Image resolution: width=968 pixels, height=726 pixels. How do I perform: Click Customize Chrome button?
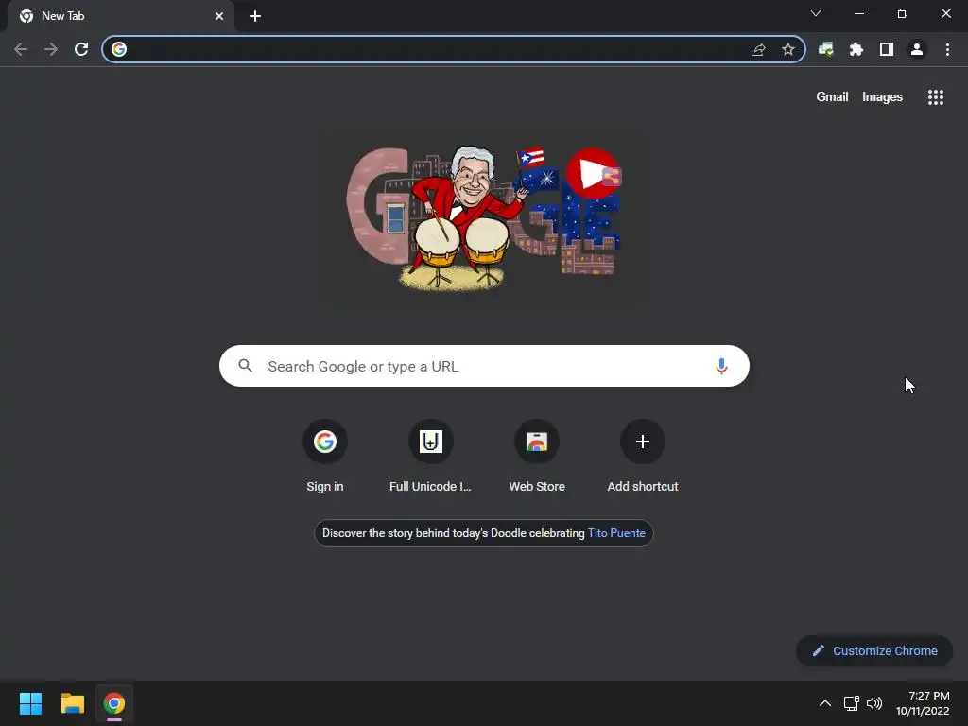pyautogui.click(x=874, y=650)
